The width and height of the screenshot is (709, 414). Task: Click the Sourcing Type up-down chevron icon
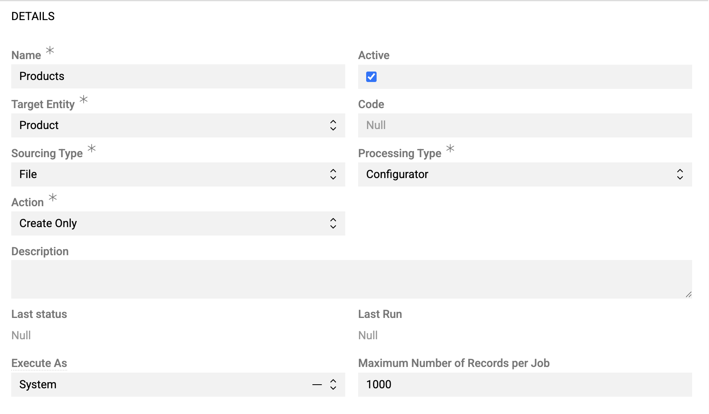click(333, 174)
